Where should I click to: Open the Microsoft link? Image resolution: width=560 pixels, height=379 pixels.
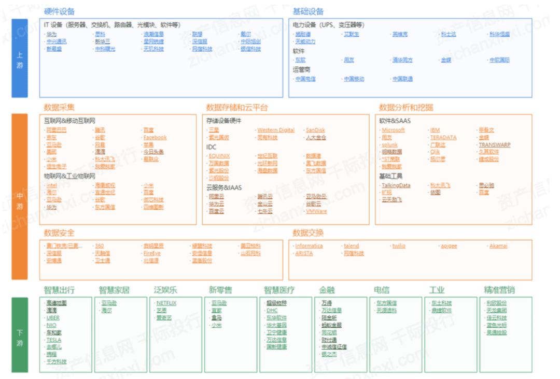[393, 130]
